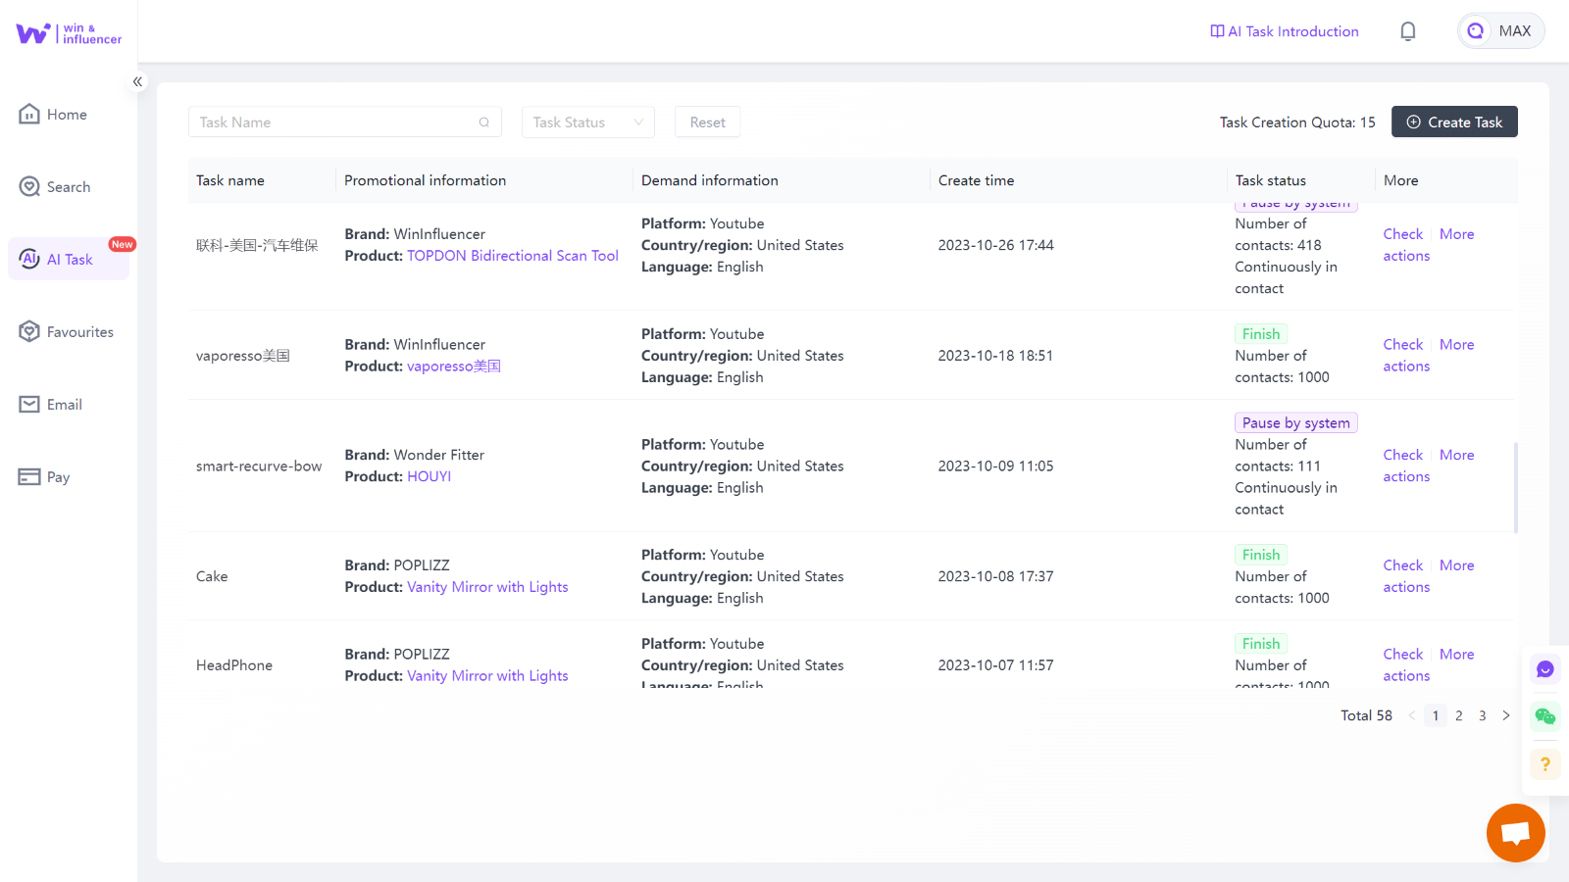Click the notification bell icon
1569x882 pixels.
click(1407, 31)
